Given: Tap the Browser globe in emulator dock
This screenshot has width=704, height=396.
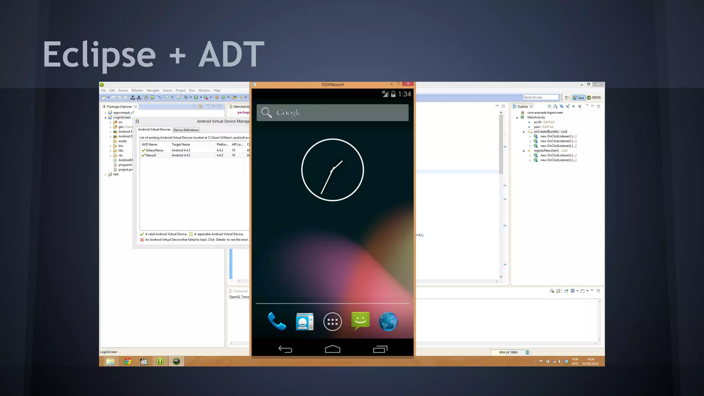Looking at the screenshot, I should point(388,322).
